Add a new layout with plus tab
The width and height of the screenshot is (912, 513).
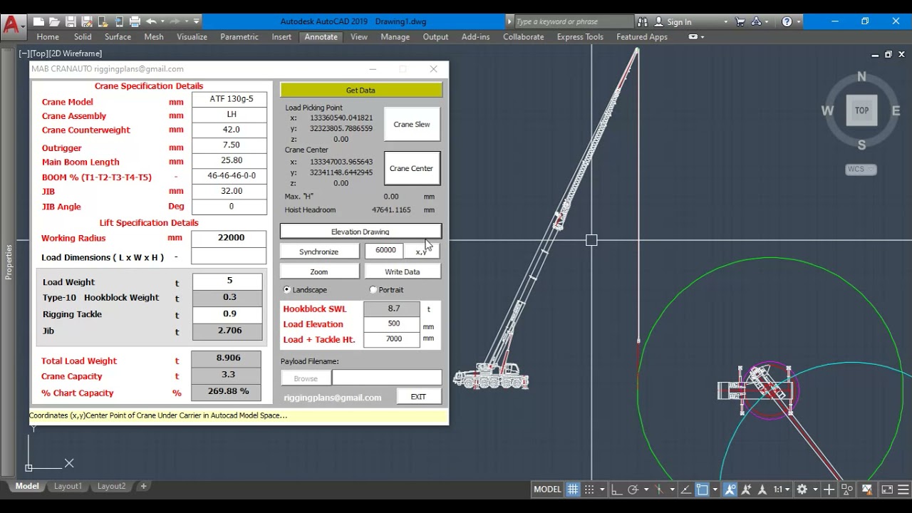(x=143, y=486)
